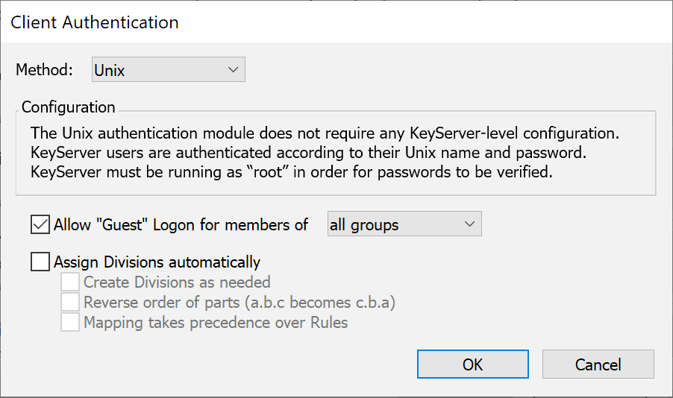The height and width of the screenshot is (398, 673).
Task: Enable the Assign Divisions automatically checkbox
Action: [40, 262]
